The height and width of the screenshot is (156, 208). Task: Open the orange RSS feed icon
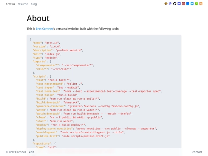[201, 3]
